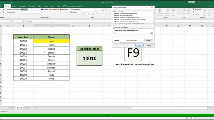Select 'Format only unique or duplicate values' rule
This screenshot has width=214, height=120.
click(x=127, y=22)
